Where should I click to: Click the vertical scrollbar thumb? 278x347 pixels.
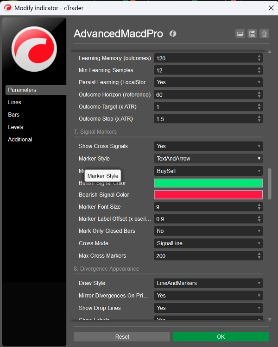coord(270,184)
